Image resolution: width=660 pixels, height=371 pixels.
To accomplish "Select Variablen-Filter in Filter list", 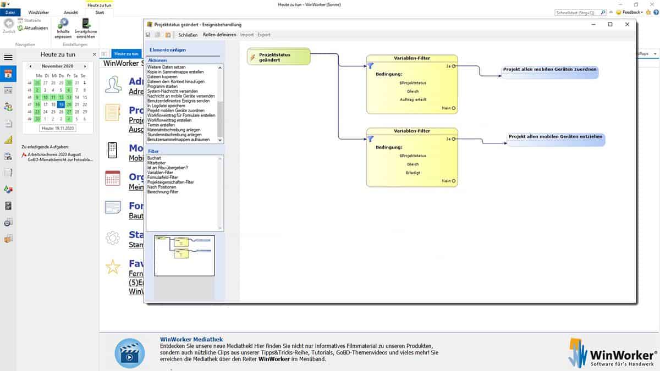I will click(160, 173).
